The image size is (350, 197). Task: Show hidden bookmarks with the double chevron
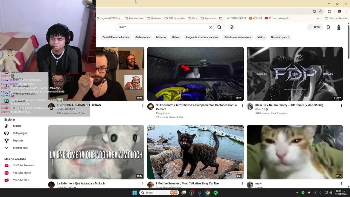pyautogui.click(x=317, y=18)
